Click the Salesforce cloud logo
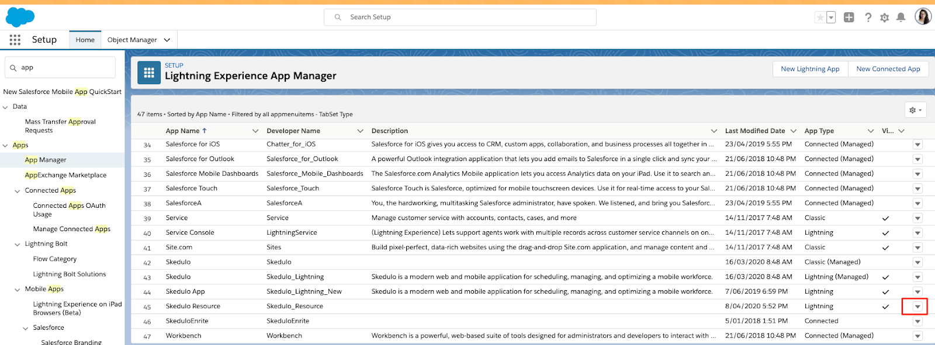 click(x=20, y=18)
